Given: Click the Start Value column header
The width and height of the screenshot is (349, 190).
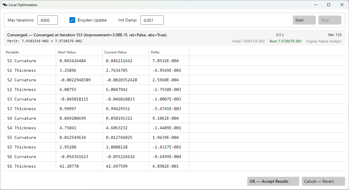Looking at the screenshot, I should [79, 52].
